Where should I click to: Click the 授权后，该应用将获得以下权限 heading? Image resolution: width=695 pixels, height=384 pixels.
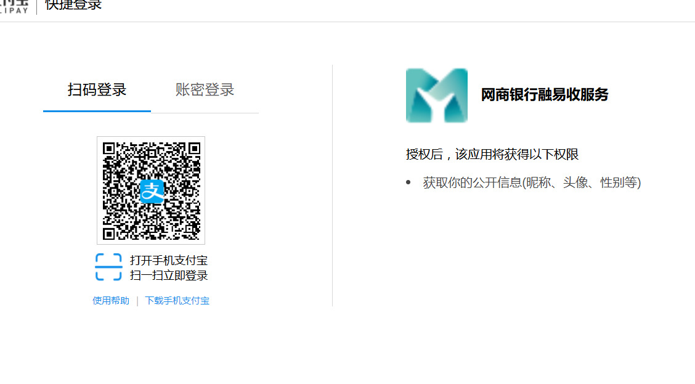(492, 154)
